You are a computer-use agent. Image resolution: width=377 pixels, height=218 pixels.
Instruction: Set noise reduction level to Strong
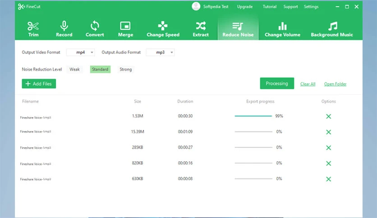tap(125, 69)
